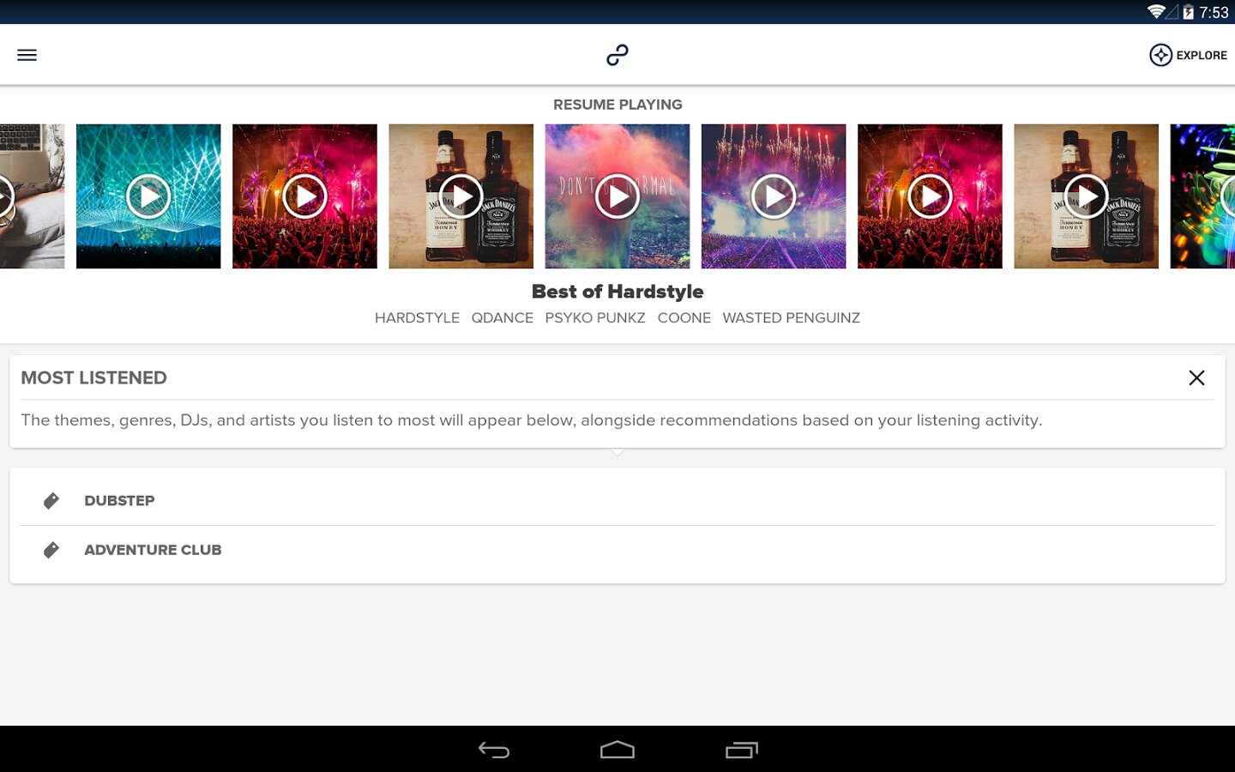Tap the Android home button

617,750
